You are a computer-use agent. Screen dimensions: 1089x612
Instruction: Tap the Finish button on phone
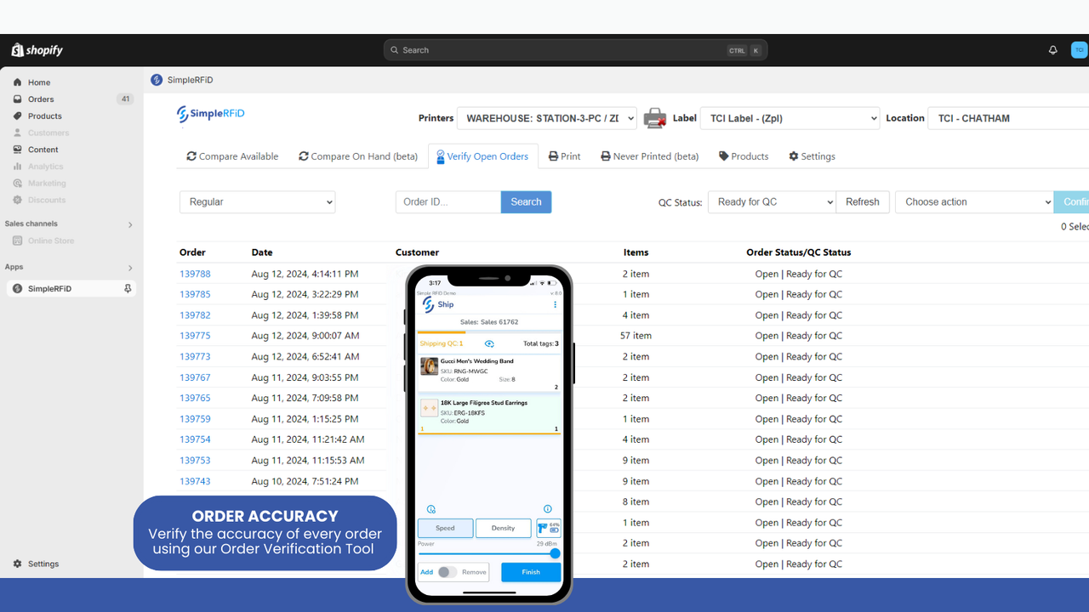531,572
